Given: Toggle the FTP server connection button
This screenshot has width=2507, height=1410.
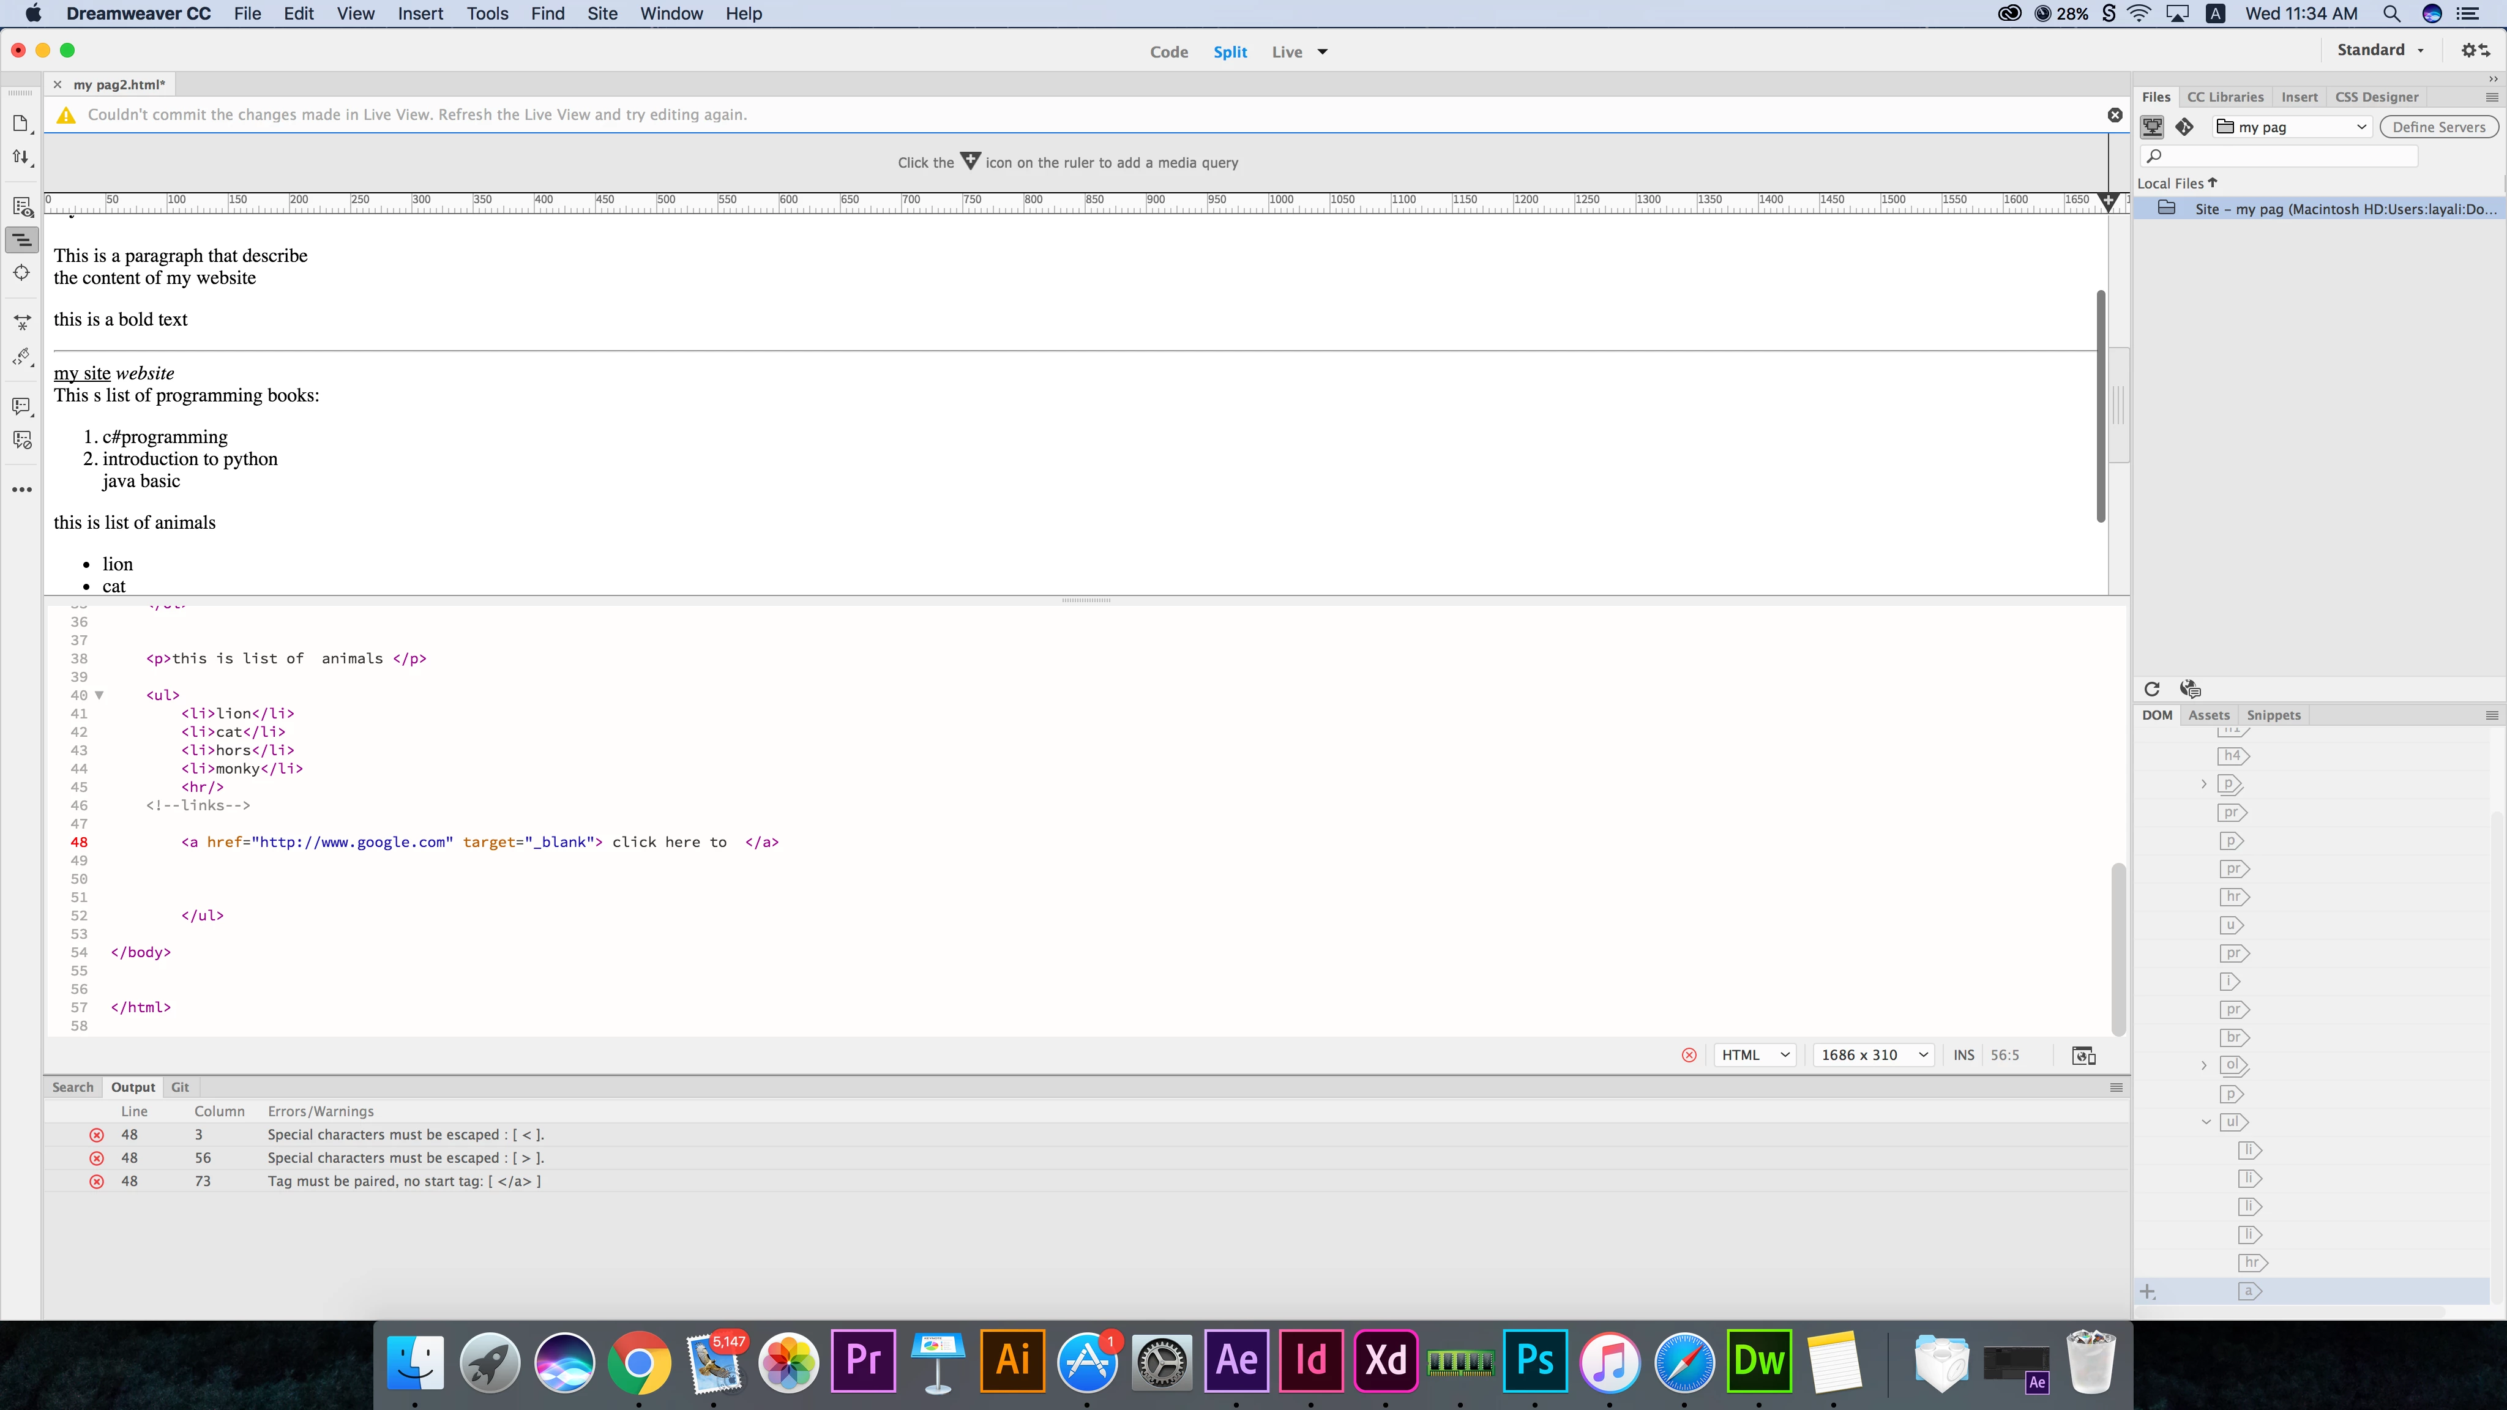Looking at the screenshot, I should tap(2152, 127).
